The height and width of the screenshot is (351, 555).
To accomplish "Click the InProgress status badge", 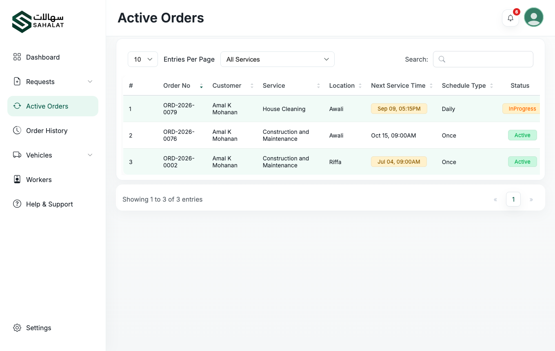I will coord(521,109).
